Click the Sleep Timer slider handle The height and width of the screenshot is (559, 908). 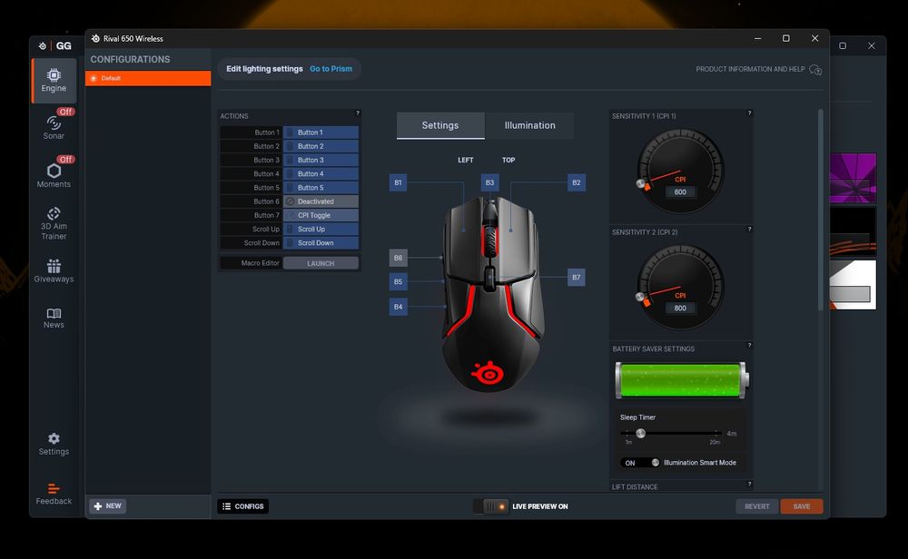pyautogui.click(x=640, y=434)
